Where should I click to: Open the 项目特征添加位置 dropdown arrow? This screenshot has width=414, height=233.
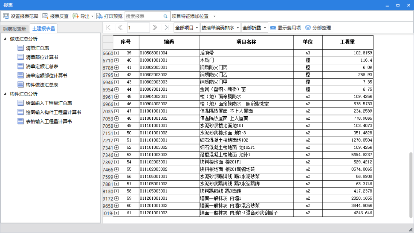(x=214, y=16)
